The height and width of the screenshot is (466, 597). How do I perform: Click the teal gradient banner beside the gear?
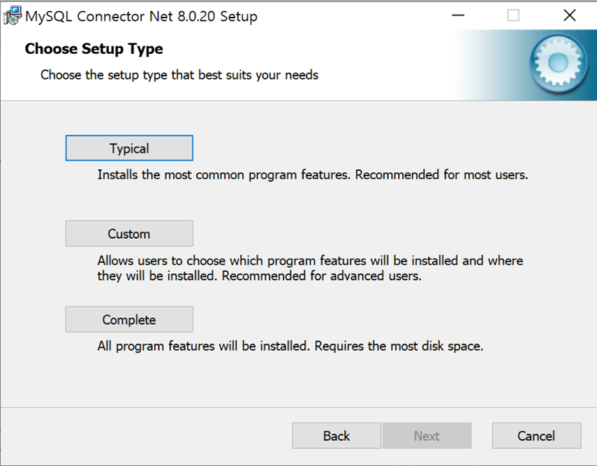[x=491, y=64]
